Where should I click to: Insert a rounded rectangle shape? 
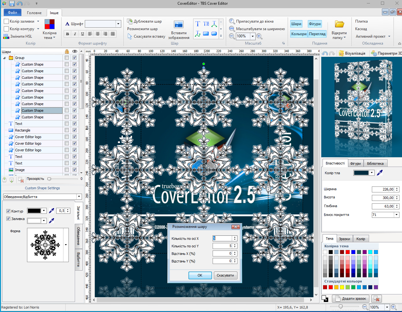tap(214, 34)
